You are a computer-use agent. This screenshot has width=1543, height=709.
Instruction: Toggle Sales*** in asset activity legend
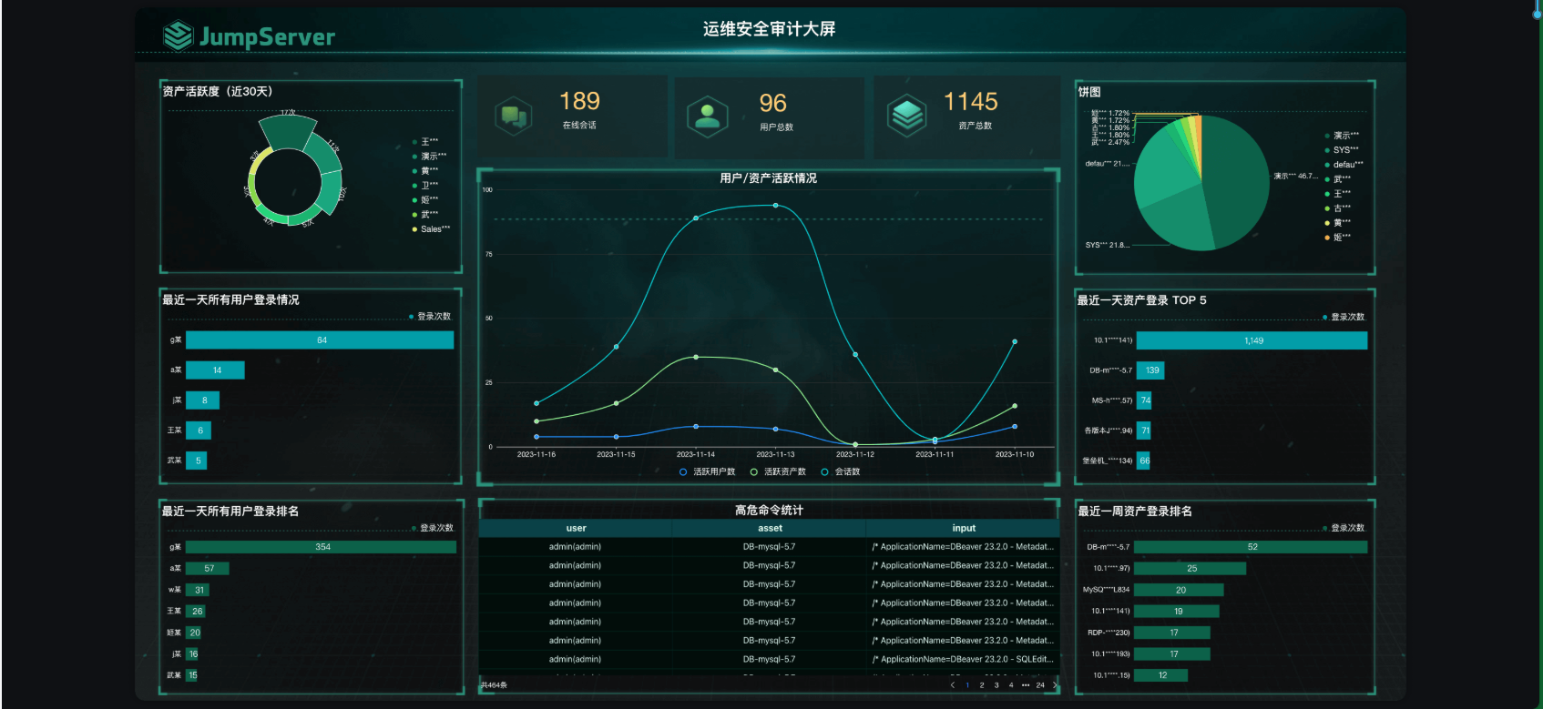431,229
